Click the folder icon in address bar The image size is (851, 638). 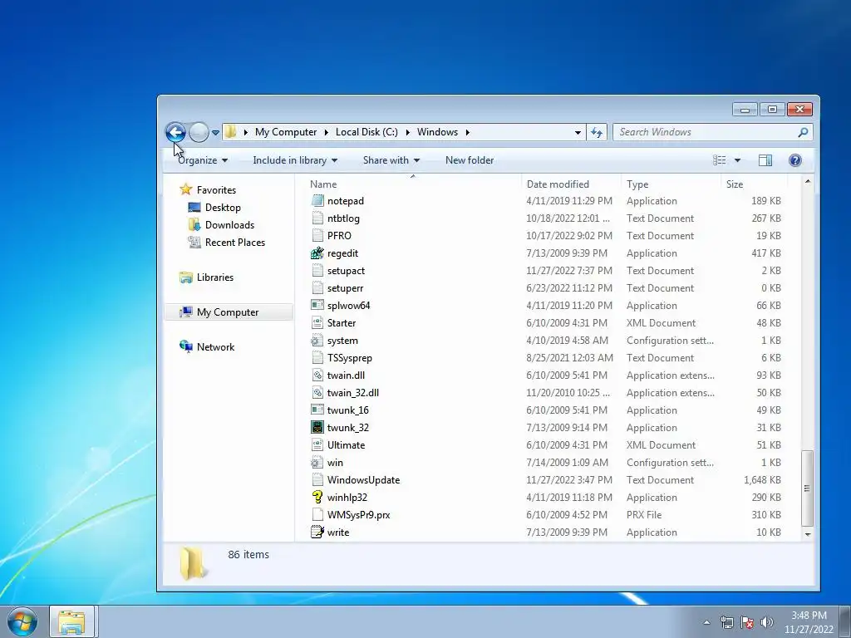click(231, 132)
